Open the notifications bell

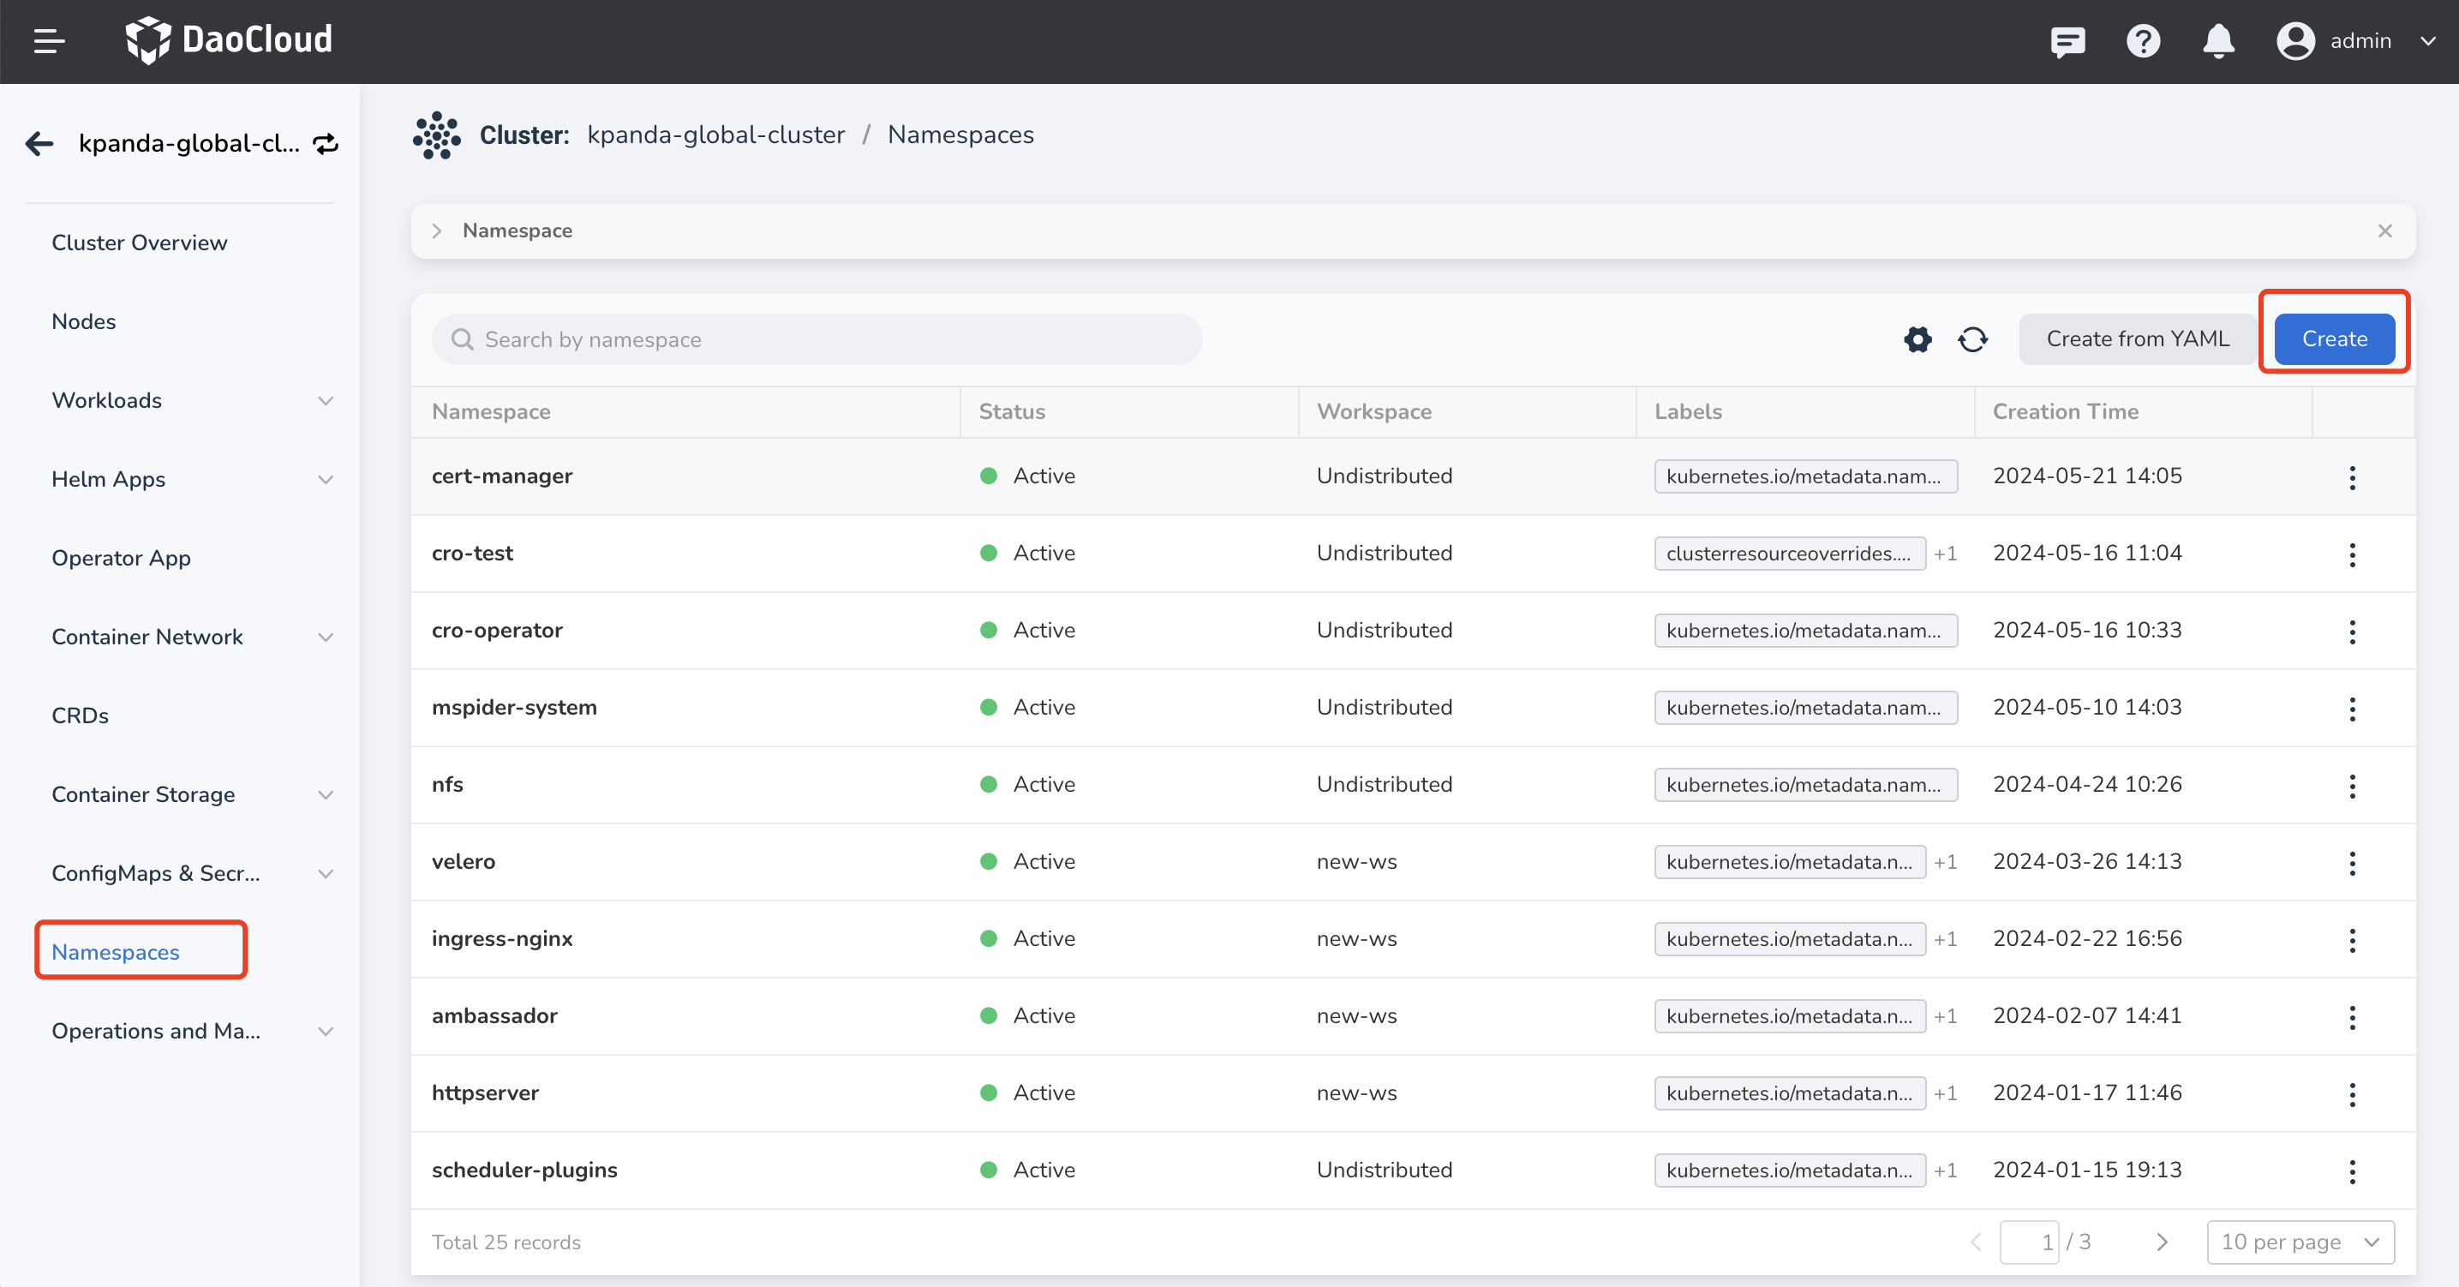pyautogui.click(x=2217, y=41)
